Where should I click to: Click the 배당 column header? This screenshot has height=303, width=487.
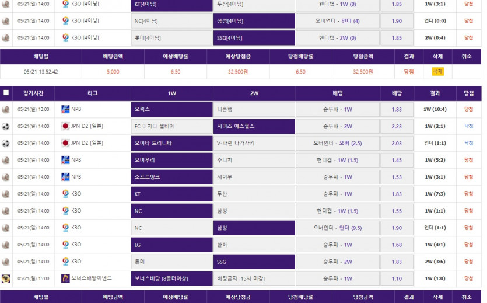[x=397, y=93]
